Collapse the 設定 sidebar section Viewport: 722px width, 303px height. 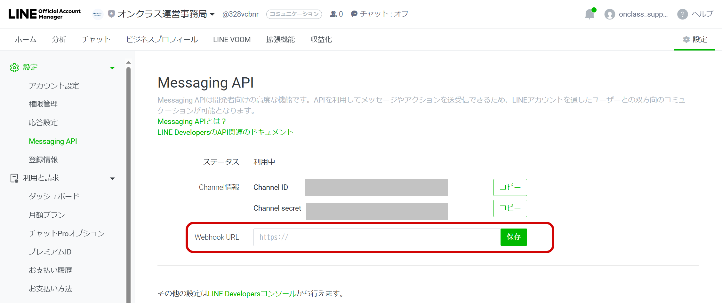pos(112,68)
